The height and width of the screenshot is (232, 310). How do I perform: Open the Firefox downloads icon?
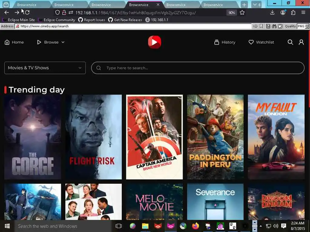(x=272, y=13)
